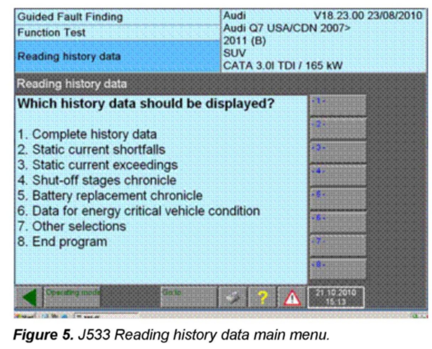Click '6. Data for energy critical vehicle condition'
Image resolution: width=432 pixels, height=349 pixels.
point(139,211)
